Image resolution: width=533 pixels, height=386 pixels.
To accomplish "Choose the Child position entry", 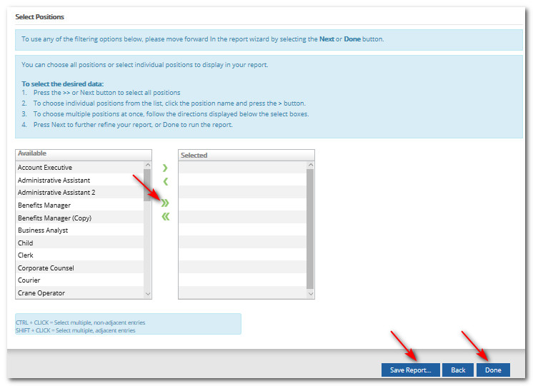I will [26, 243].
